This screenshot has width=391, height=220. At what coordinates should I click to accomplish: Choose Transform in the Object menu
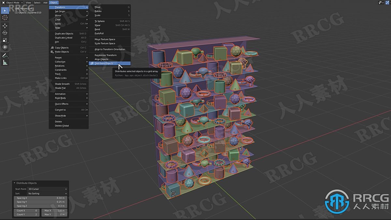coord(69,7)
